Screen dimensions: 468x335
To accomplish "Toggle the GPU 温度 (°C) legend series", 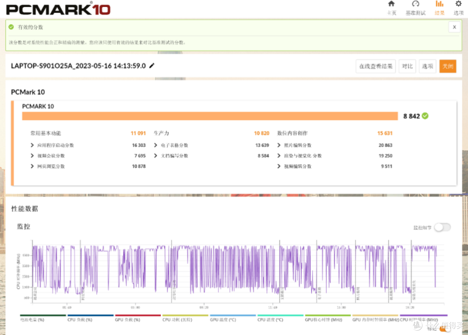I will click(233, 318).
